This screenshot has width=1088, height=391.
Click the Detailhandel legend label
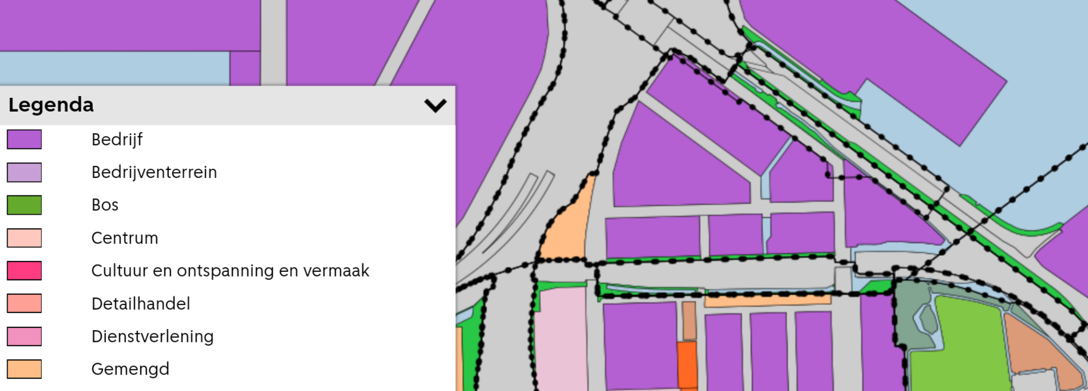(x=140, y=303)
